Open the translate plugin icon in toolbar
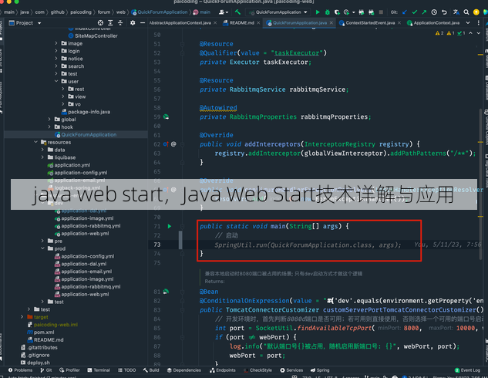This screenshot has width=488, height=378. (456, 12)
